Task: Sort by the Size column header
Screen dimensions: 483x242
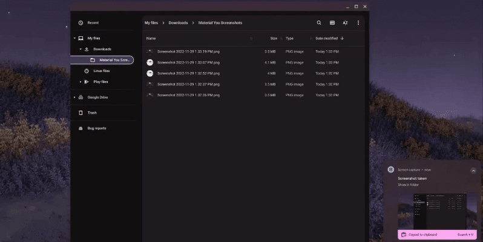Action: (274, 38)
